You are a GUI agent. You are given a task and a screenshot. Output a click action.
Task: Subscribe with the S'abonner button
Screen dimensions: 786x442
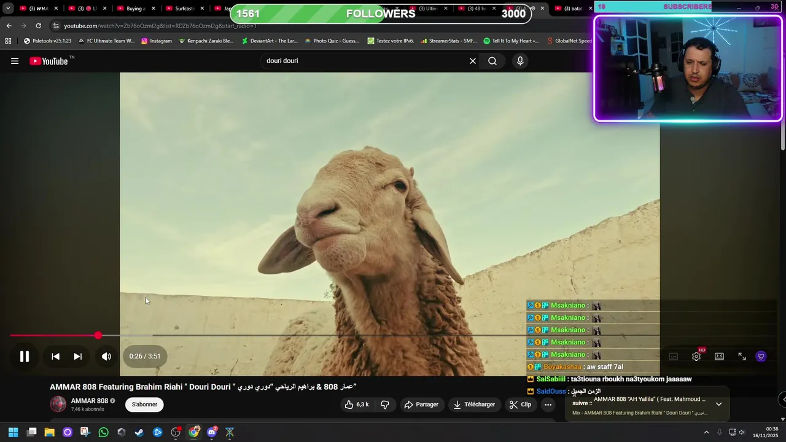tap(144, 405)
